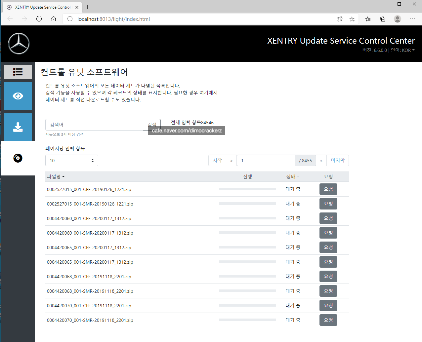Viewport: 422px width, 342px height.
Task: Open the favorites list icon
Action: 368,19
